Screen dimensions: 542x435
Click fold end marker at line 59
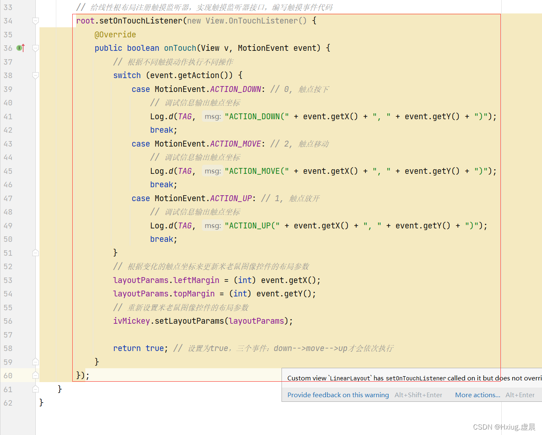click(x=36, y=362)
